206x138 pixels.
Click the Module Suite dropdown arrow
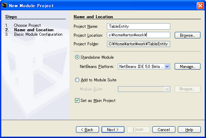[167, 89]
